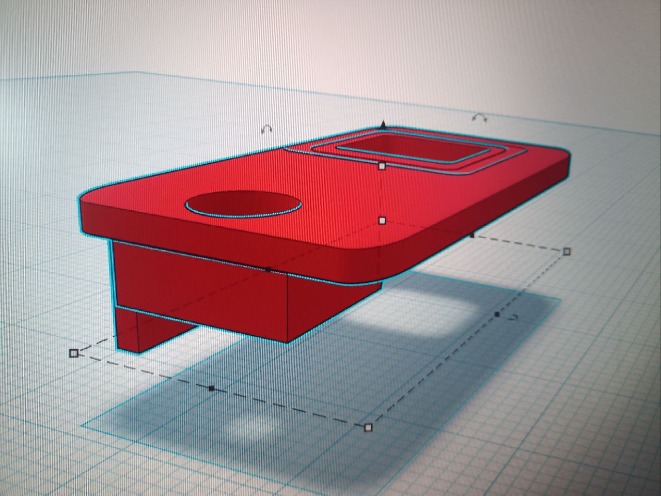The width and height of the screenshot is (661, 496).
Task: Click the curved rotate arrow above the model's left side
Action: click(267, 129)
